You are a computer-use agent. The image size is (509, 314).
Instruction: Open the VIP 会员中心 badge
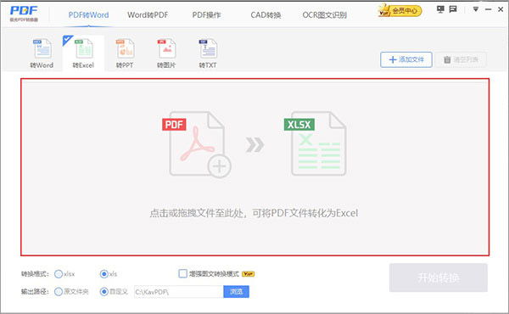400,11
